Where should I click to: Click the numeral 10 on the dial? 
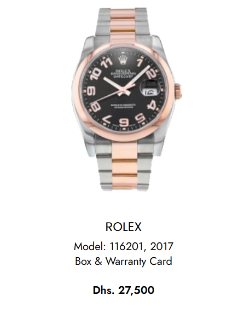(x=96, y=74)
